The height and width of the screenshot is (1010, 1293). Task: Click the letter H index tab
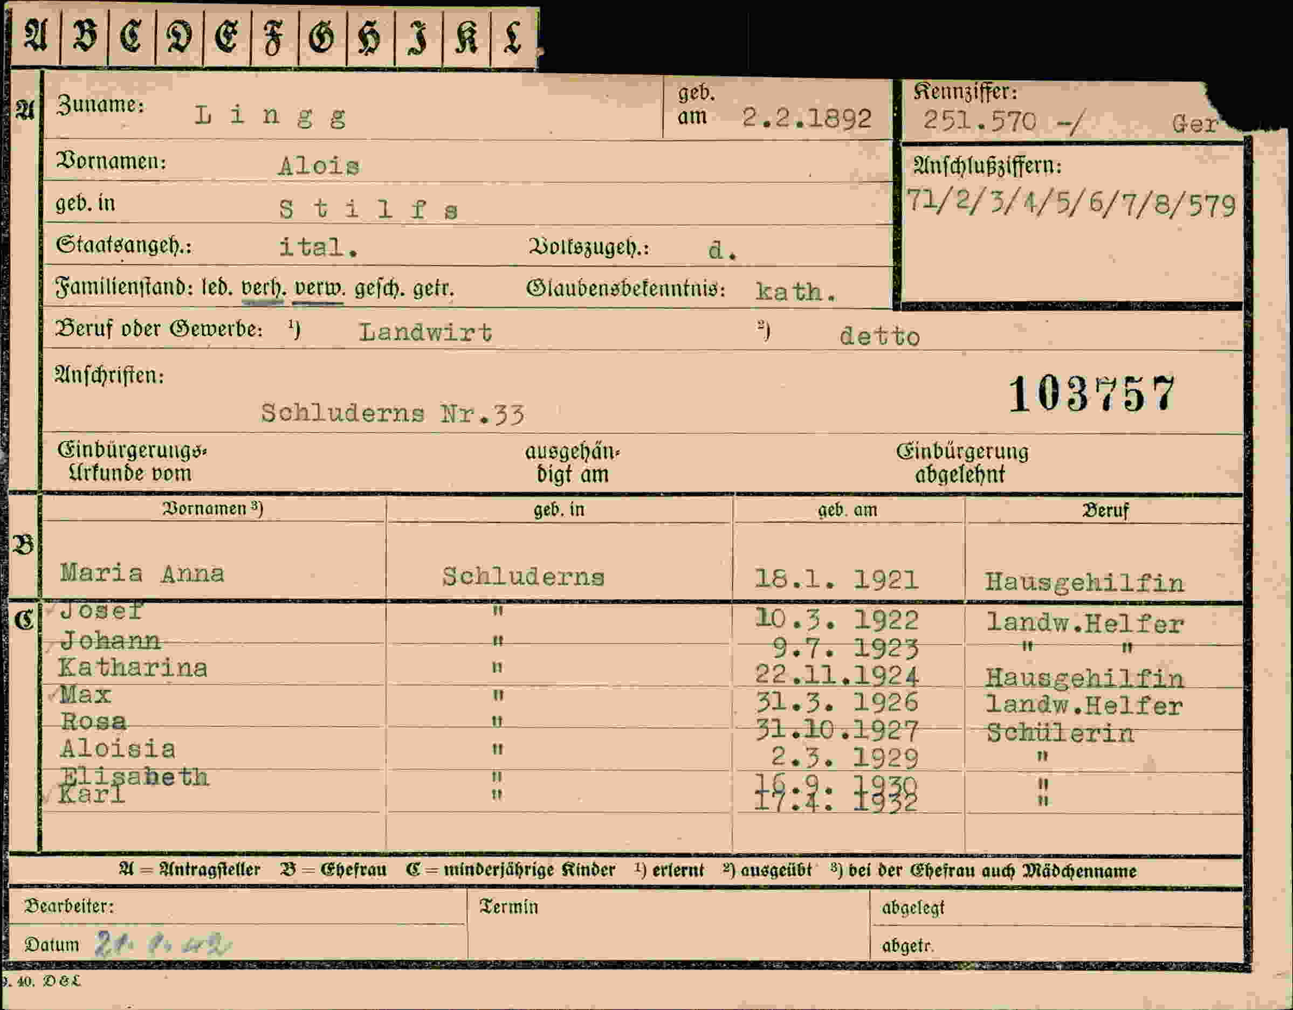[370, 38]
